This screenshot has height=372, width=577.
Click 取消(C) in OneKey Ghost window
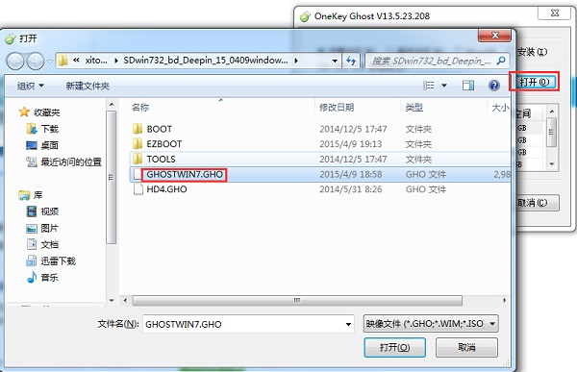click(538, 203)
